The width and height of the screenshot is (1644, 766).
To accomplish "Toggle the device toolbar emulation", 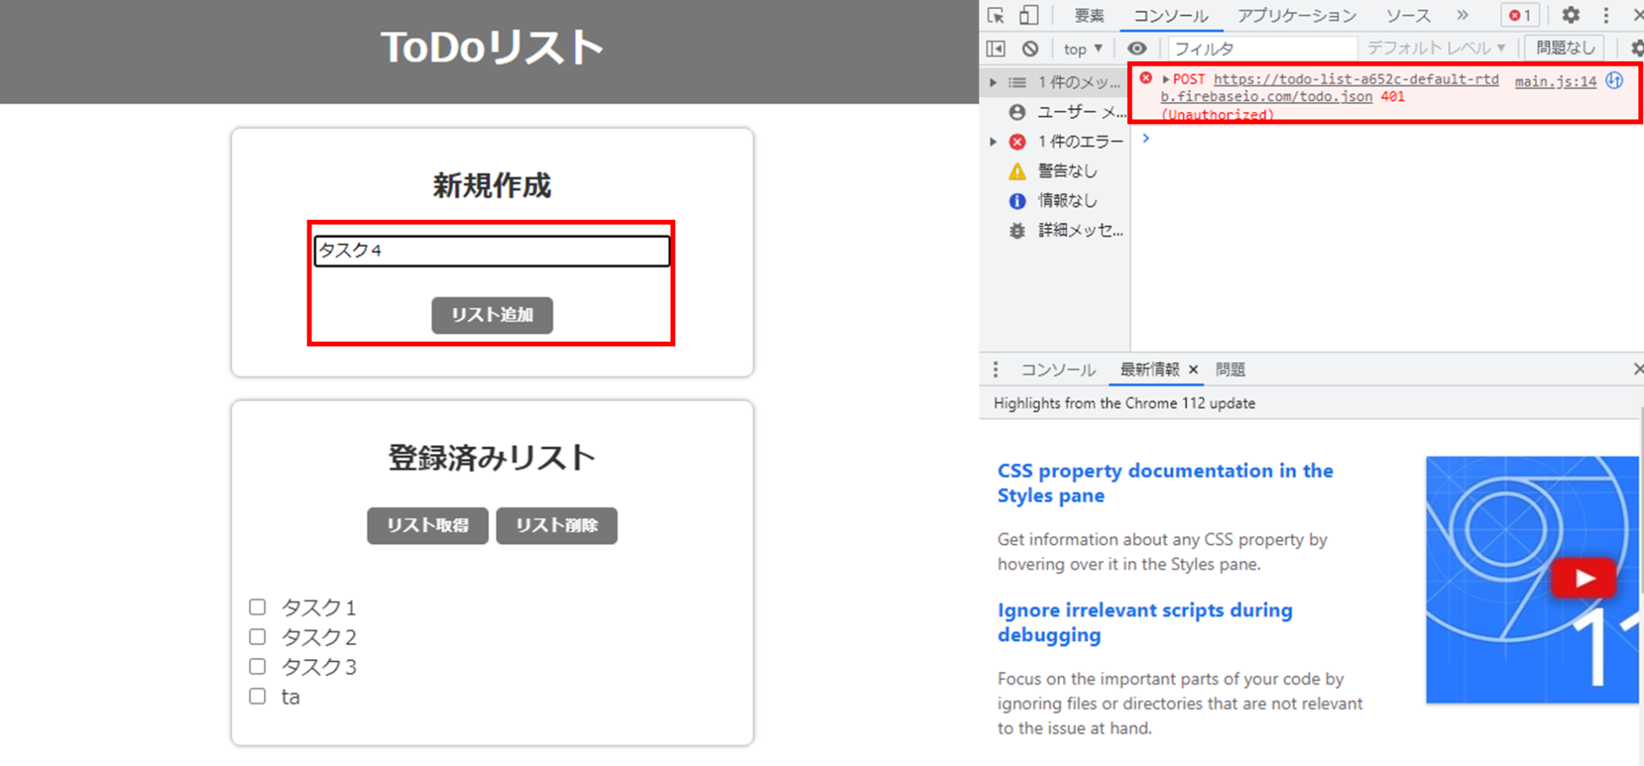I will pos(1028,14).
